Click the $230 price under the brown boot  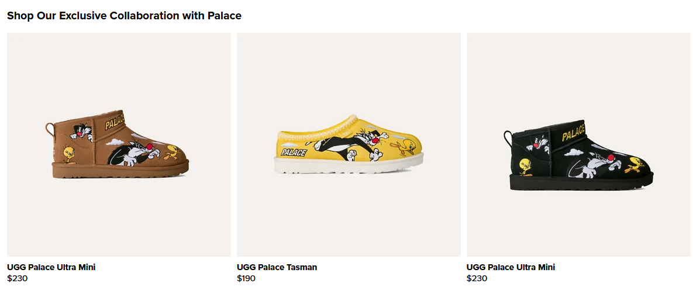tap(17, 278)
